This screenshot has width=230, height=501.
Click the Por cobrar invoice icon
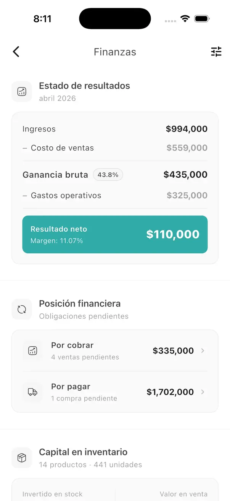coord(32,350)
